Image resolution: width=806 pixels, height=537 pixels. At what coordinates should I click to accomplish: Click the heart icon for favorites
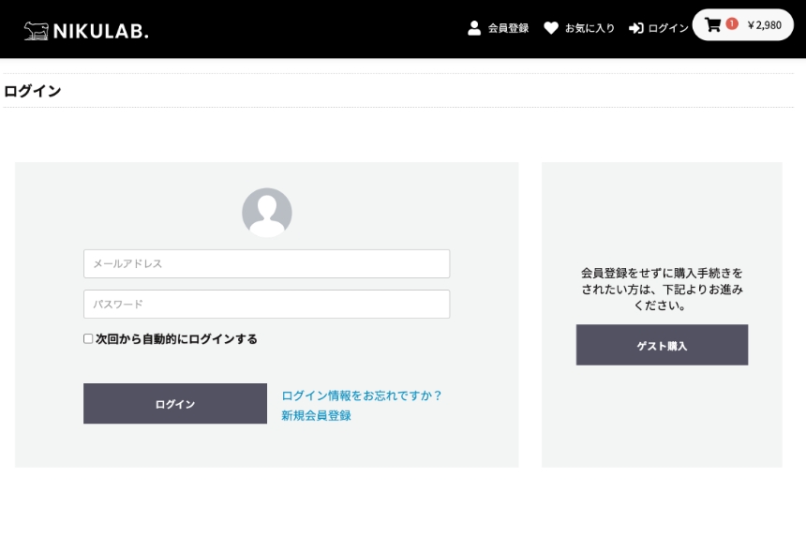tap(551, 28)
